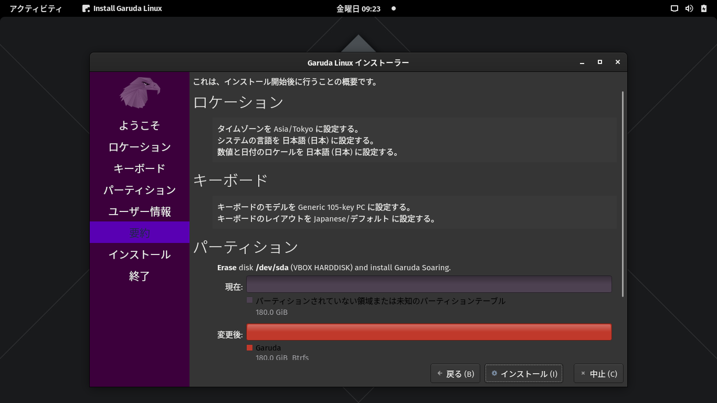Click the ロケーション summary heading
The height and width of the screenshot is (403, 717).
pyautogui.click(x=239, y=102)
